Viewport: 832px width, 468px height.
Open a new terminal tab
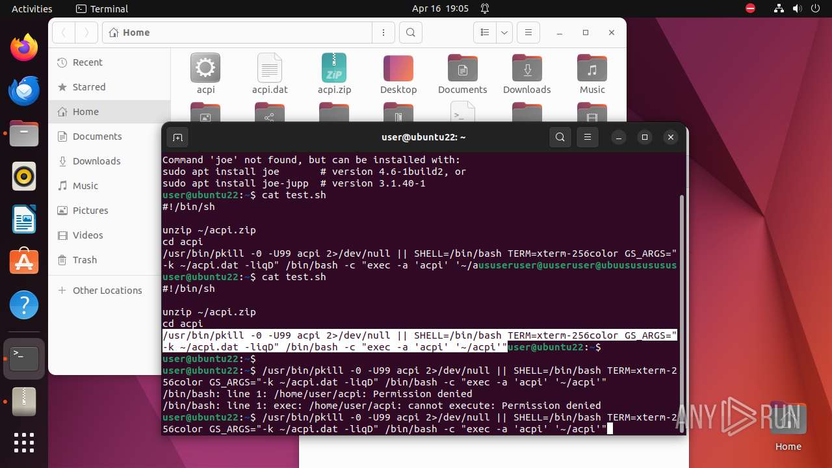(177, 137)
